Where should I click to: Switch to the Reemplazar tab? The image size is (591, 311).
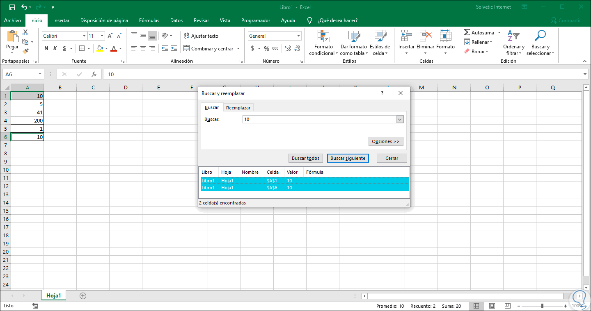point(238,107)
